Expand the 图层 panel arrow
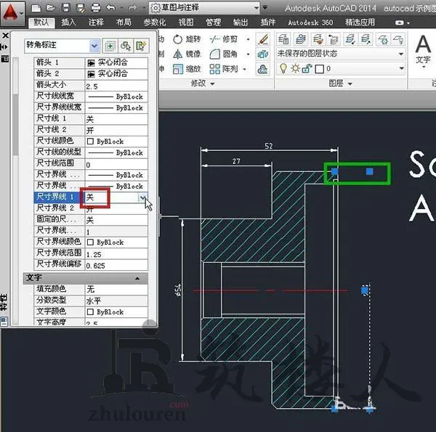The width and height of the screenshot is (436, 432). pyautogui.click(x=350, y=83)
